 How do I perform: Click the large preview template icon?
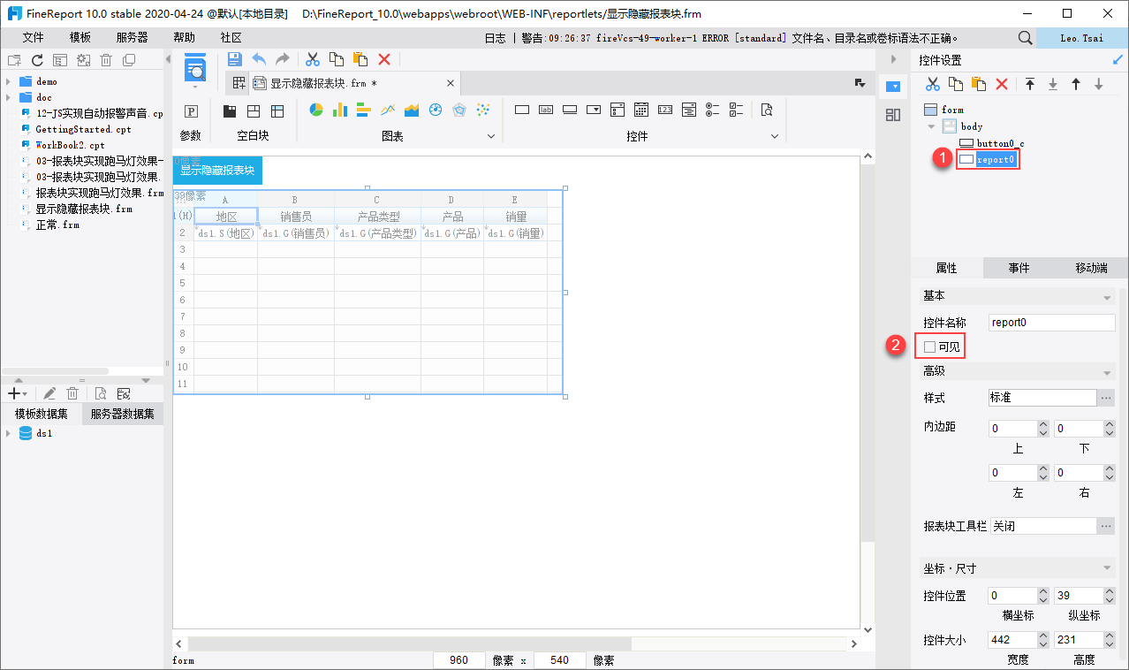point(194,67)
